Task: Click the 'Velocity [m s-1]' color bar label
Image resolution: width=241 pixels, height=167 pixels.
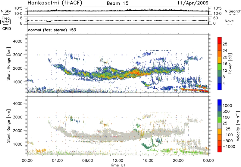Action: click(238, 126)
